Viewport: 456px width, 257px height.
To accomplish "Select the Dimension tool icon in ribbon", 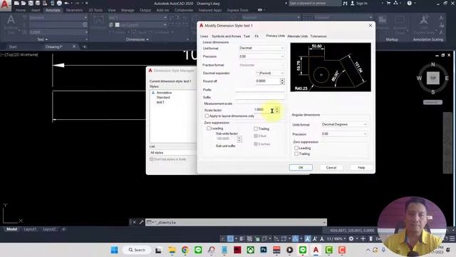I will pos(98,20).
